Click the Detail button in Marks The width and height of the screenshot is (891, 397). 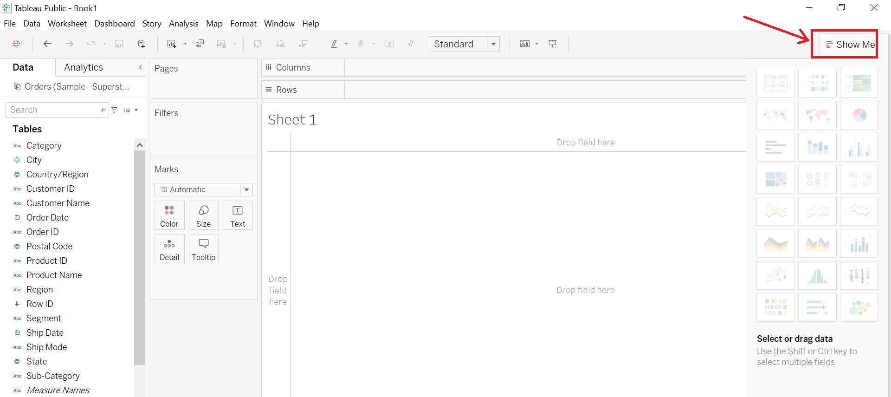pyautogui.click(x=169, y=249)
